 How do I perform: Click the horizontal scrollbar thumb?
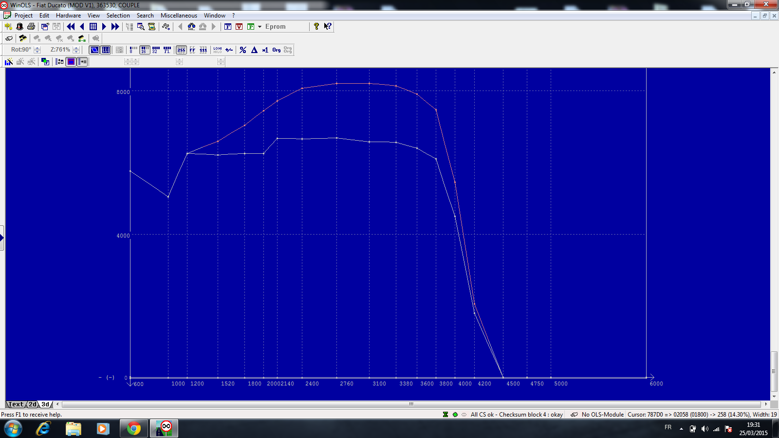tap(411, 404)
